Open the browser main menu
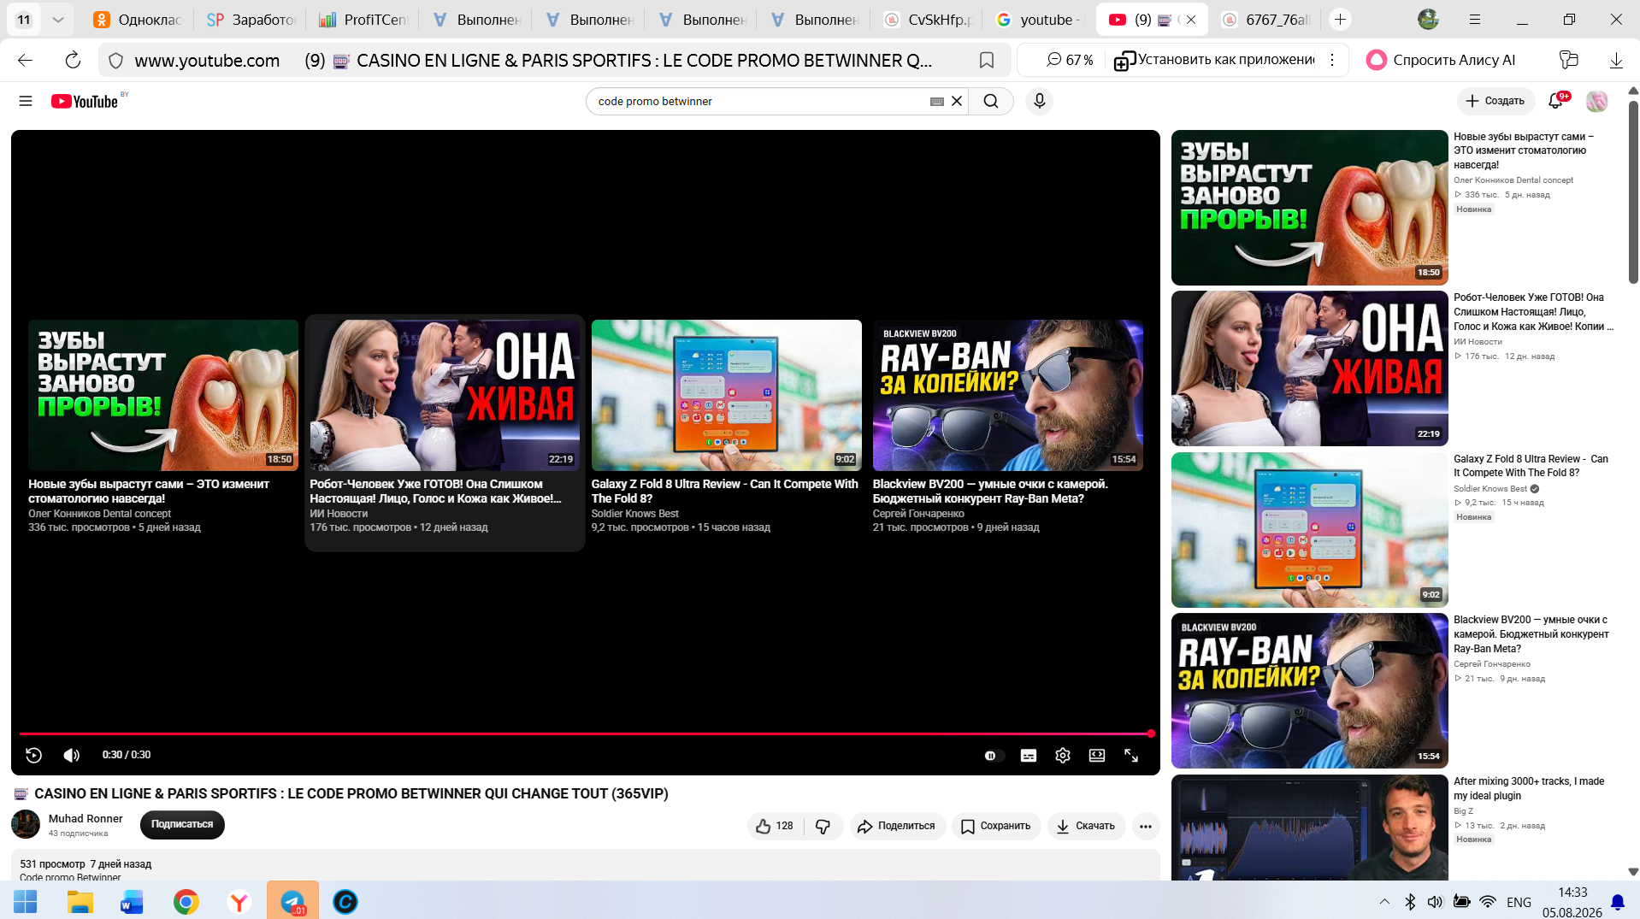The height and width of the screenshot is (919, 1640). coord(1475,20)
